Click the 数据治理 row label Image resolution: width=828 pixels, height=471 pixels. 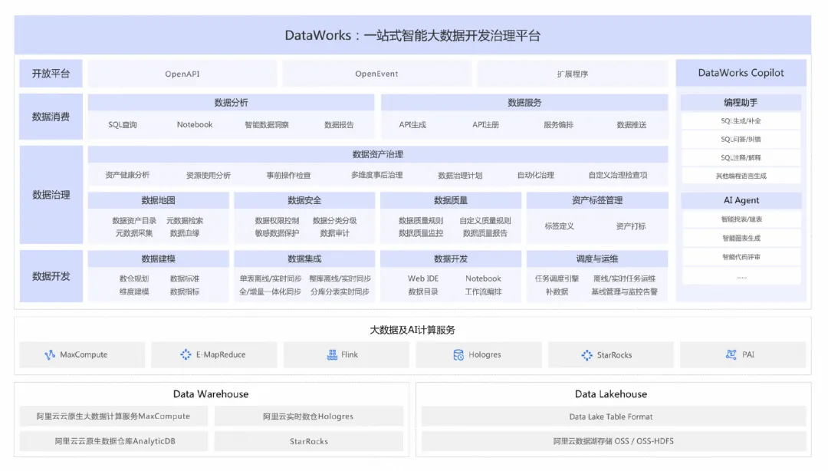[x=51, y=195]
